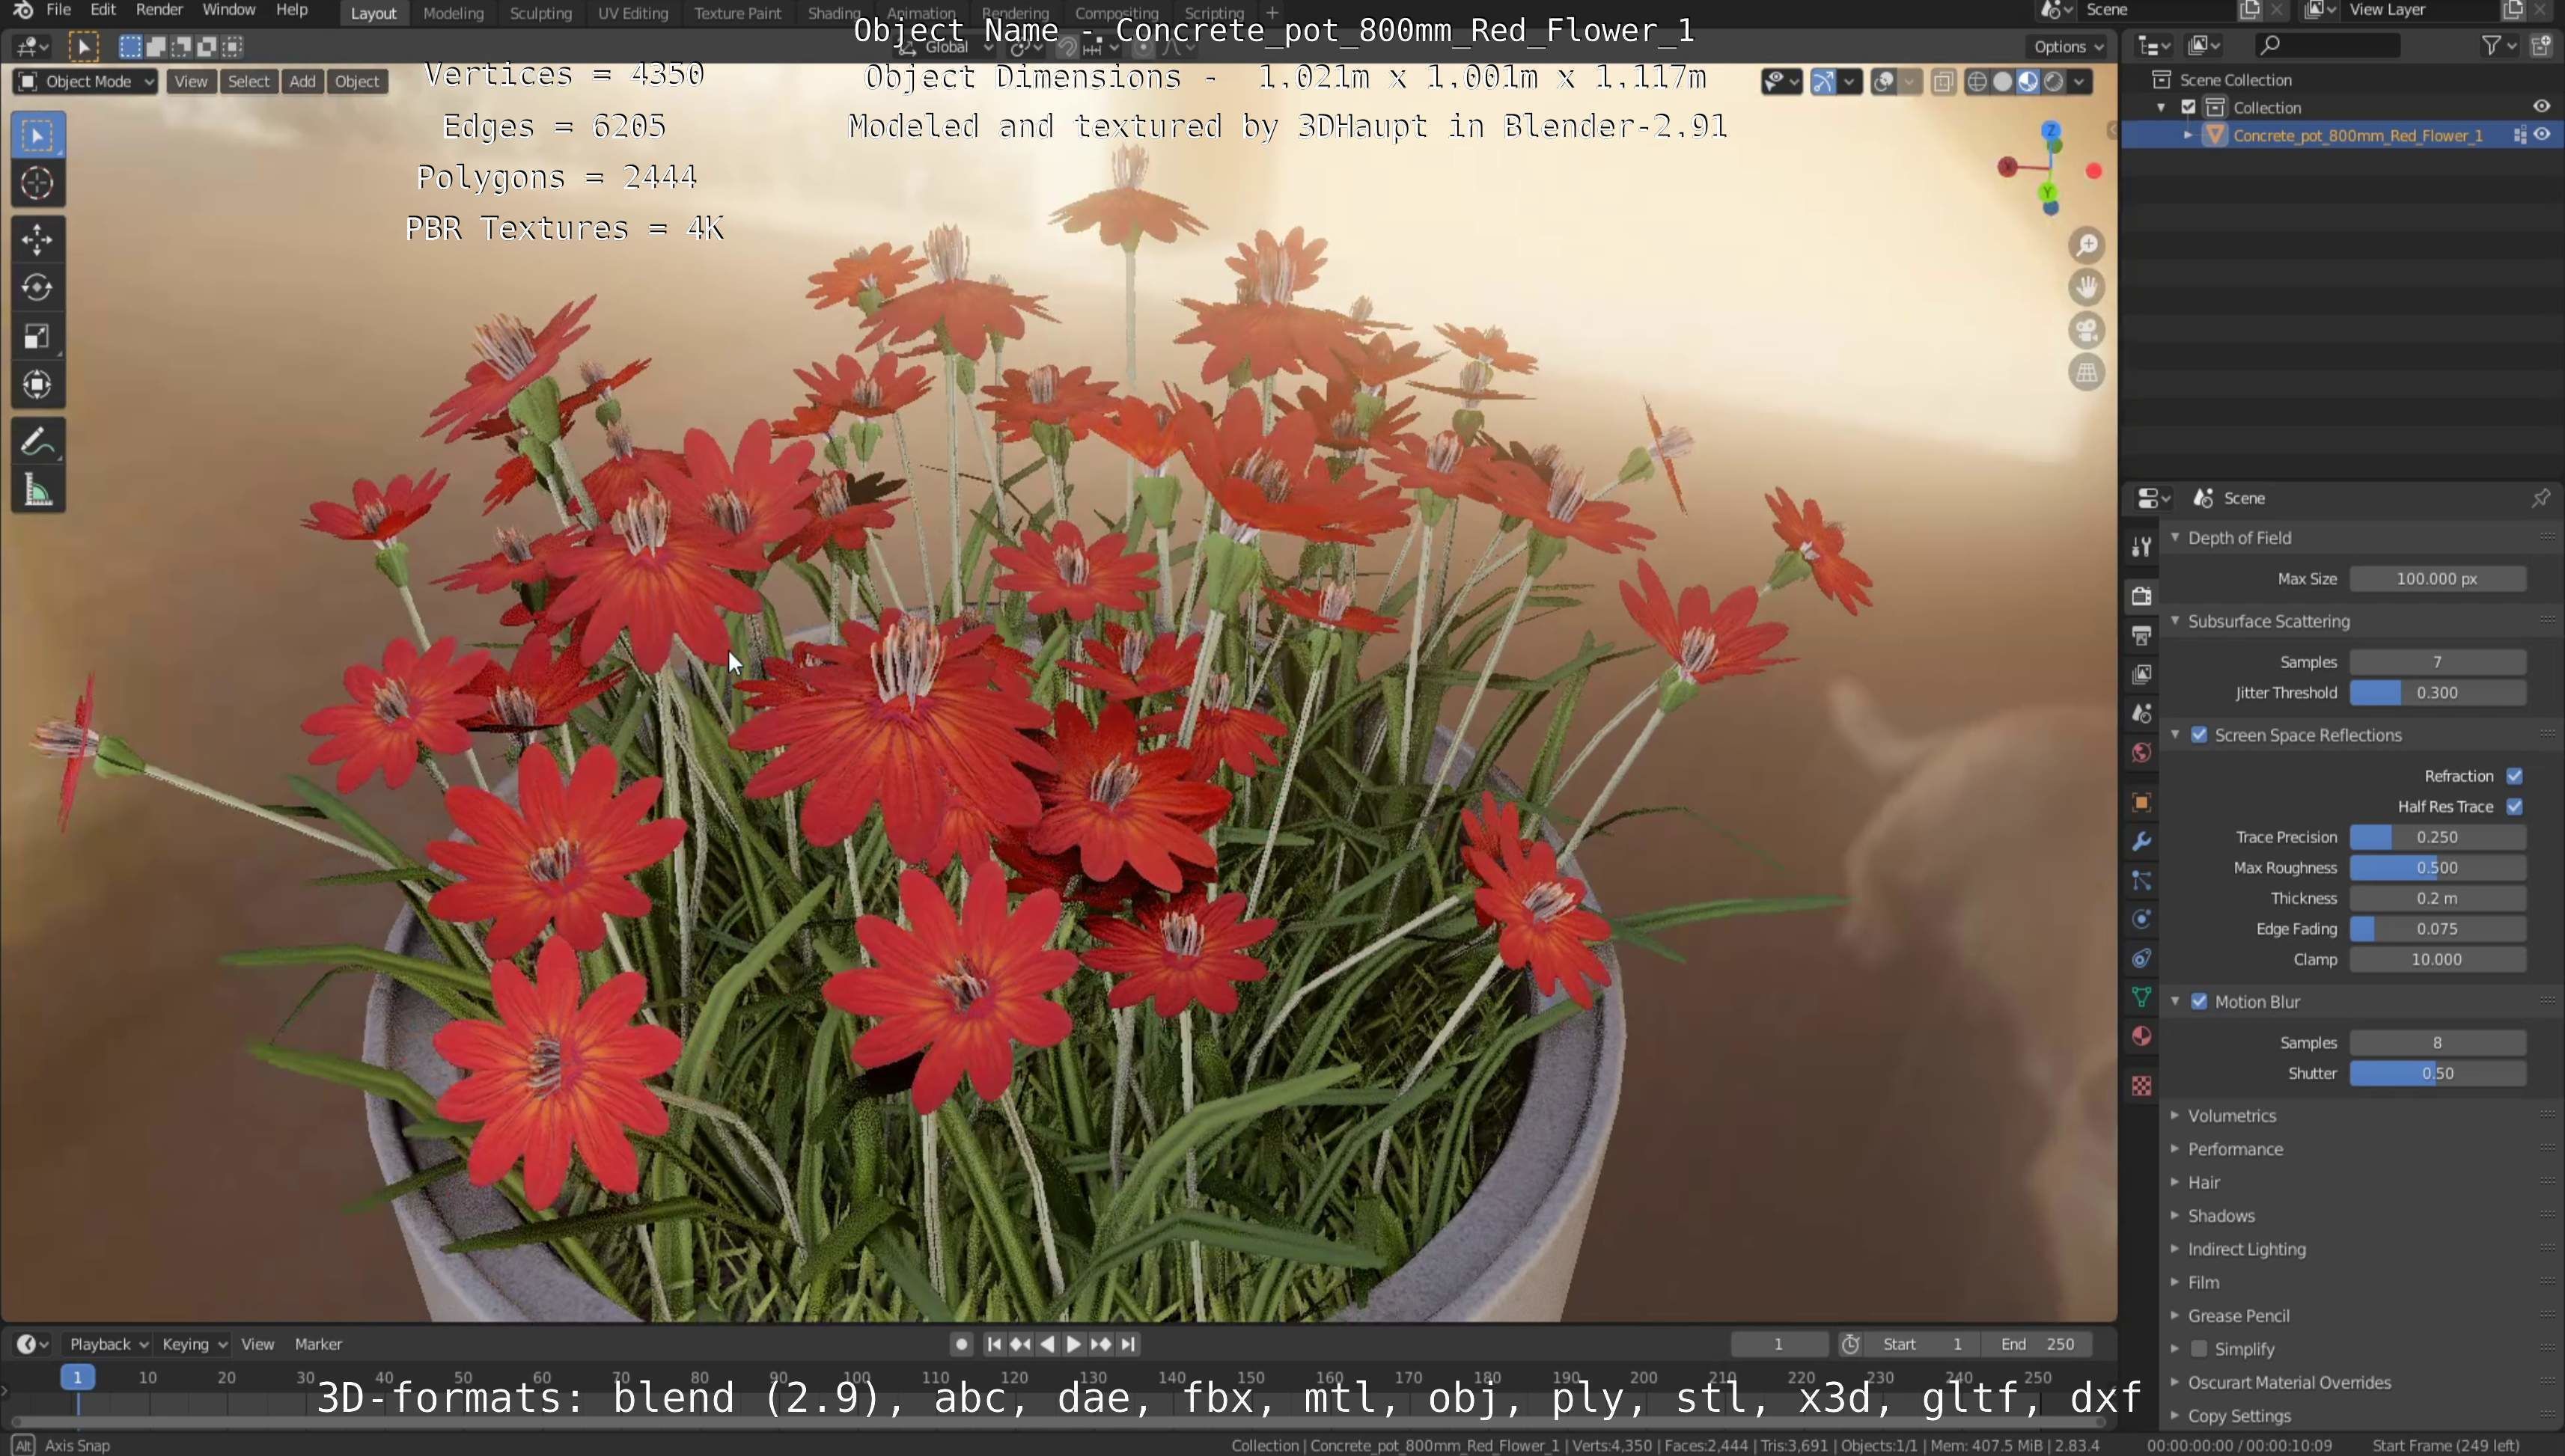Click the viewport zoom magnifier icon
2565x1456 pixels.
[2086, 245]
